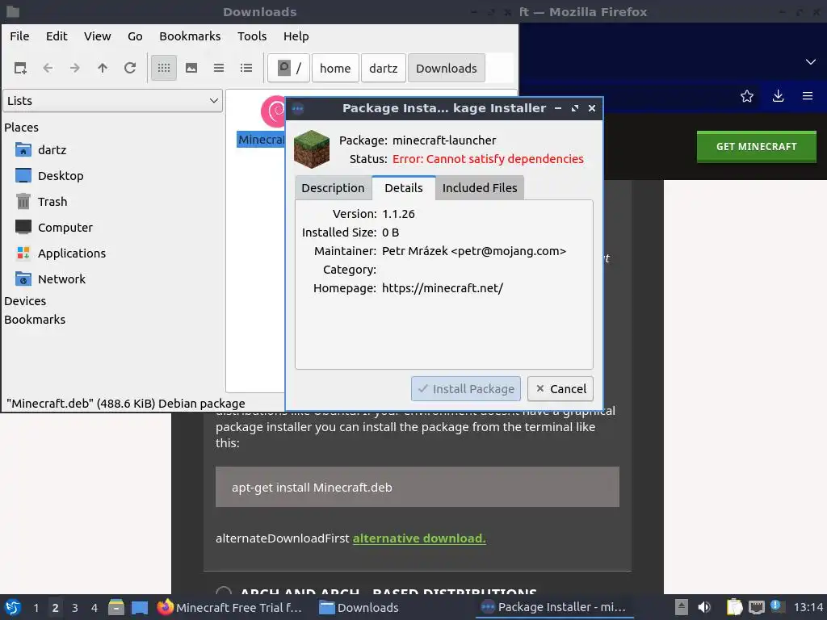Switch to Included Files tab
The width and height of the screenshot is (827, 620).
[480, 187]
